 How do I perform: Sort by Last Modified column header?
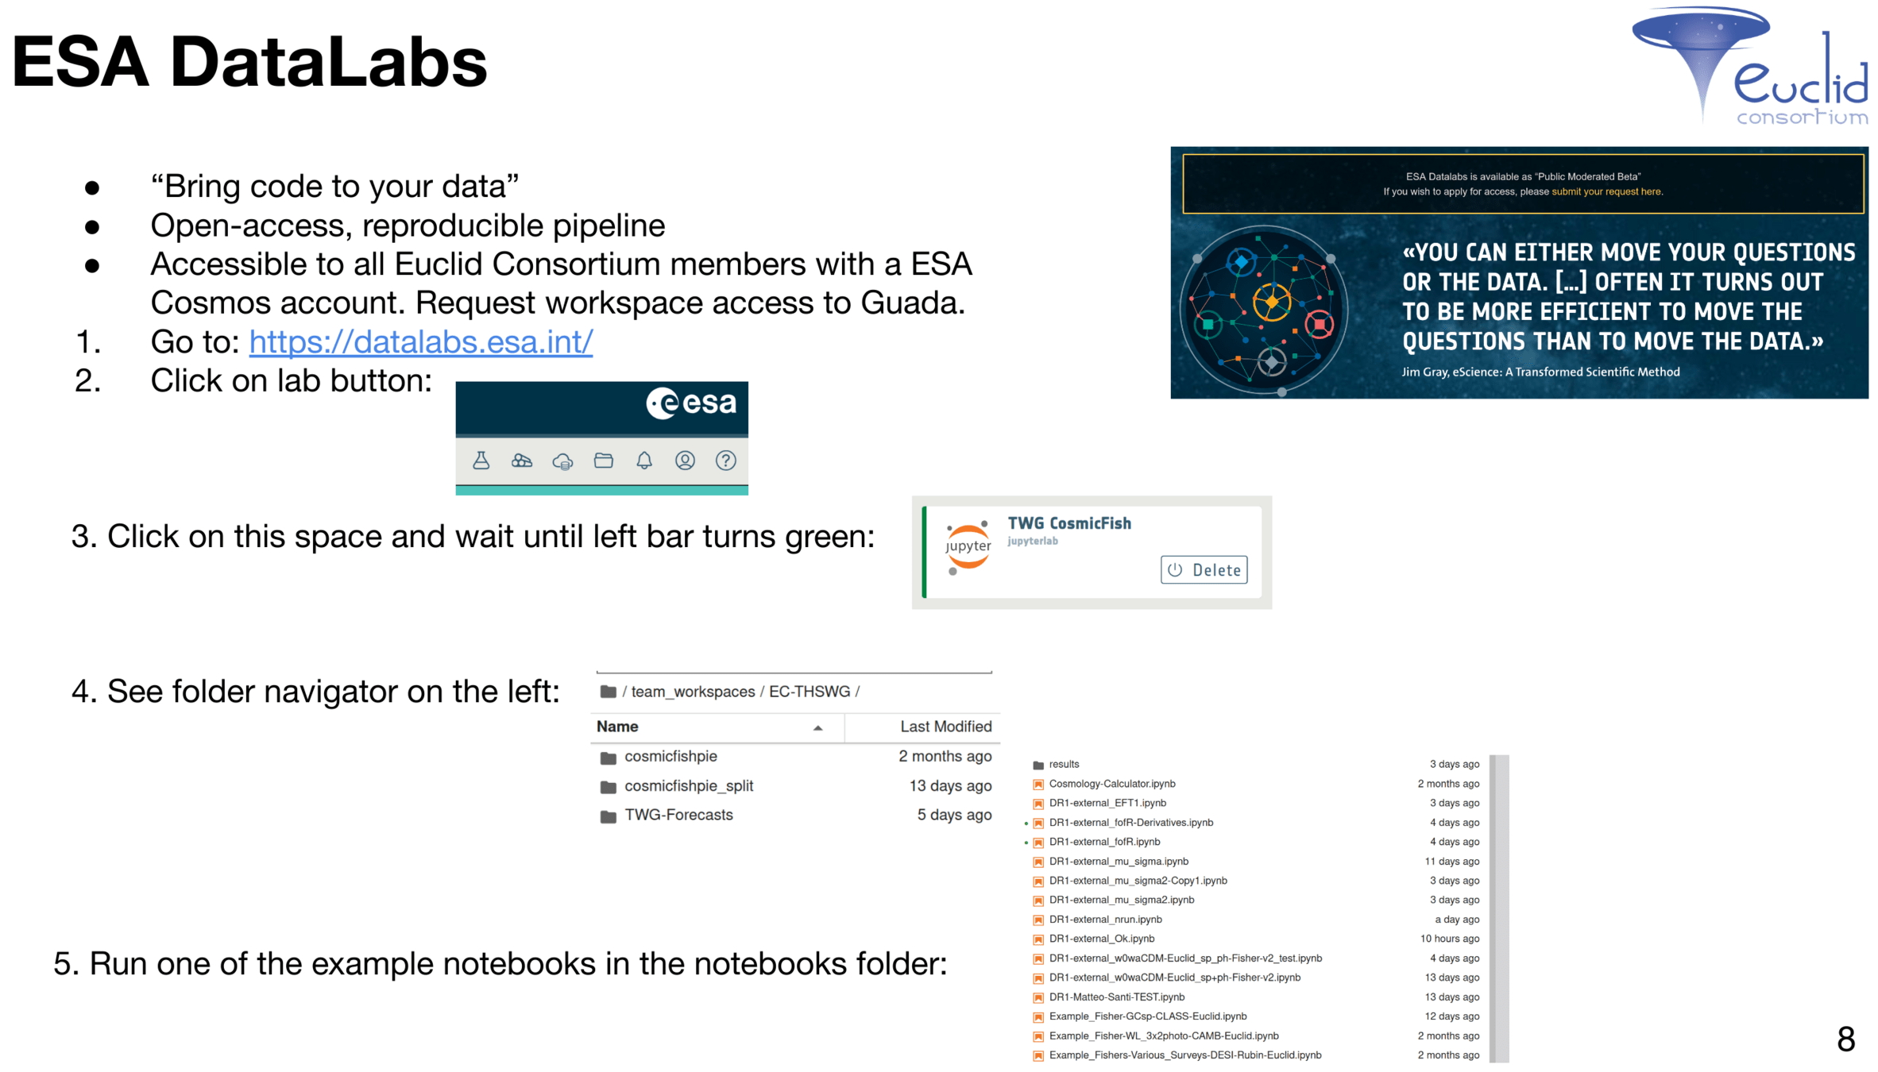[x=945, y=727]
